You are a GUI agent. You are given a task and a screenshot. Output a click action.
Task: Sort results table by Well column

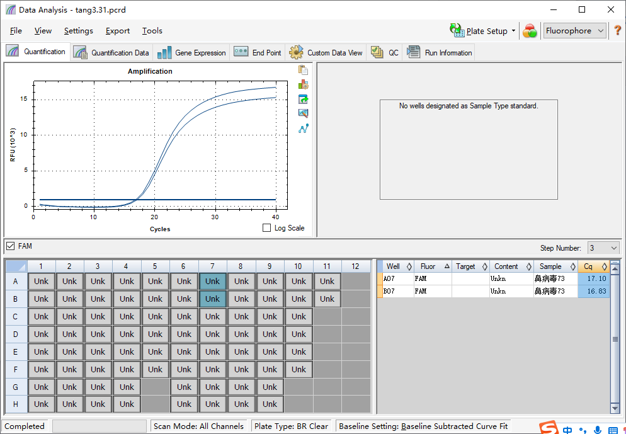[396, 266]
